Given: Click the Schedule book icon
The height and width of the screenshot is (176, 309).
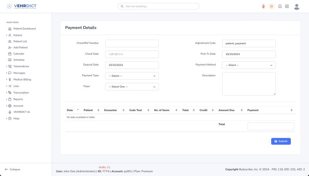Looking at the screenshot, I should pyautogui.click(x=10, y=60).
